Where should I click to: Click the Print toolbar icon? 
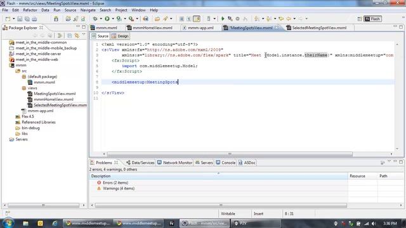(34, 19)
